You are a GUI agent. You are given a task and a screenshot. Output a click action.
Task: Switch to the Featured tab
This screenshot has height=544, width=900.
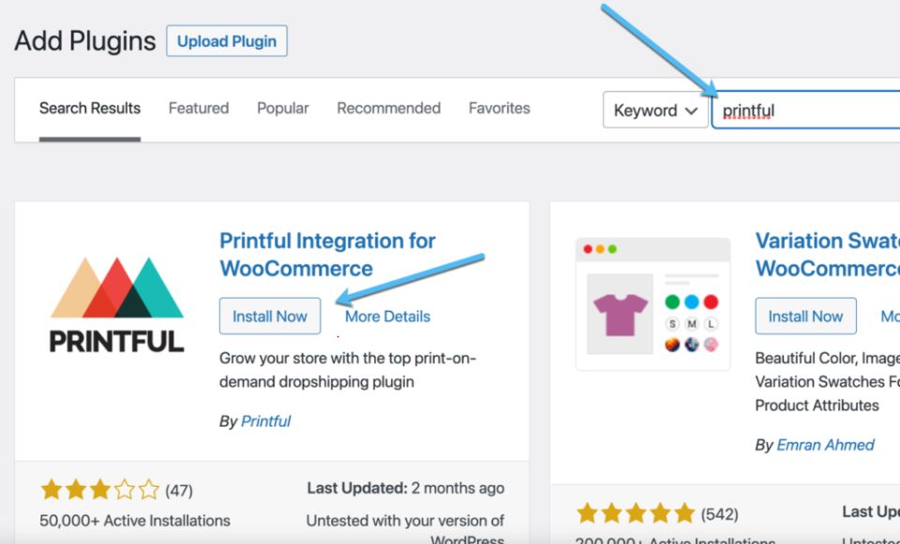point(199,109)
